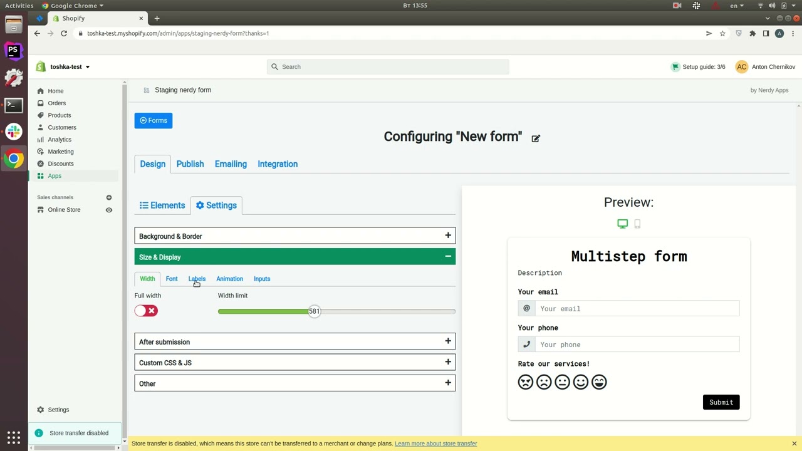Switch preview to mobile view
The width and height of the screenshot is (802, 451).
[637, 224]
